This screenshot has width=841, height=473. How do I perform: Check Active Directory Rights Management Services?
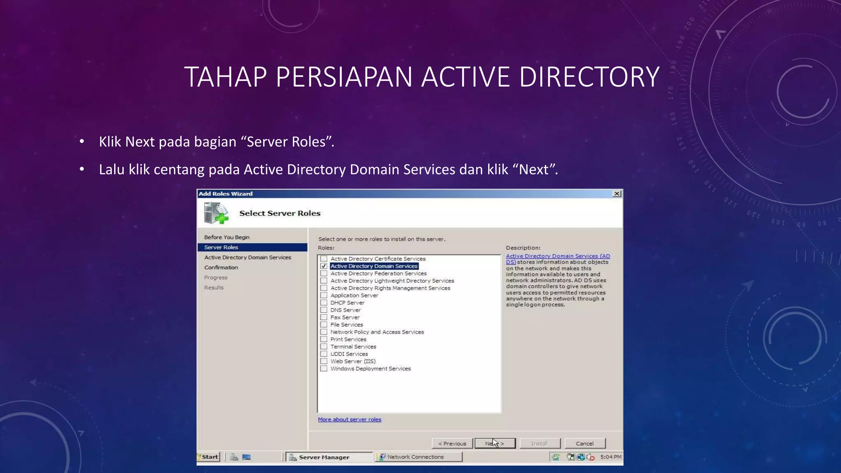tap(324, 288)
